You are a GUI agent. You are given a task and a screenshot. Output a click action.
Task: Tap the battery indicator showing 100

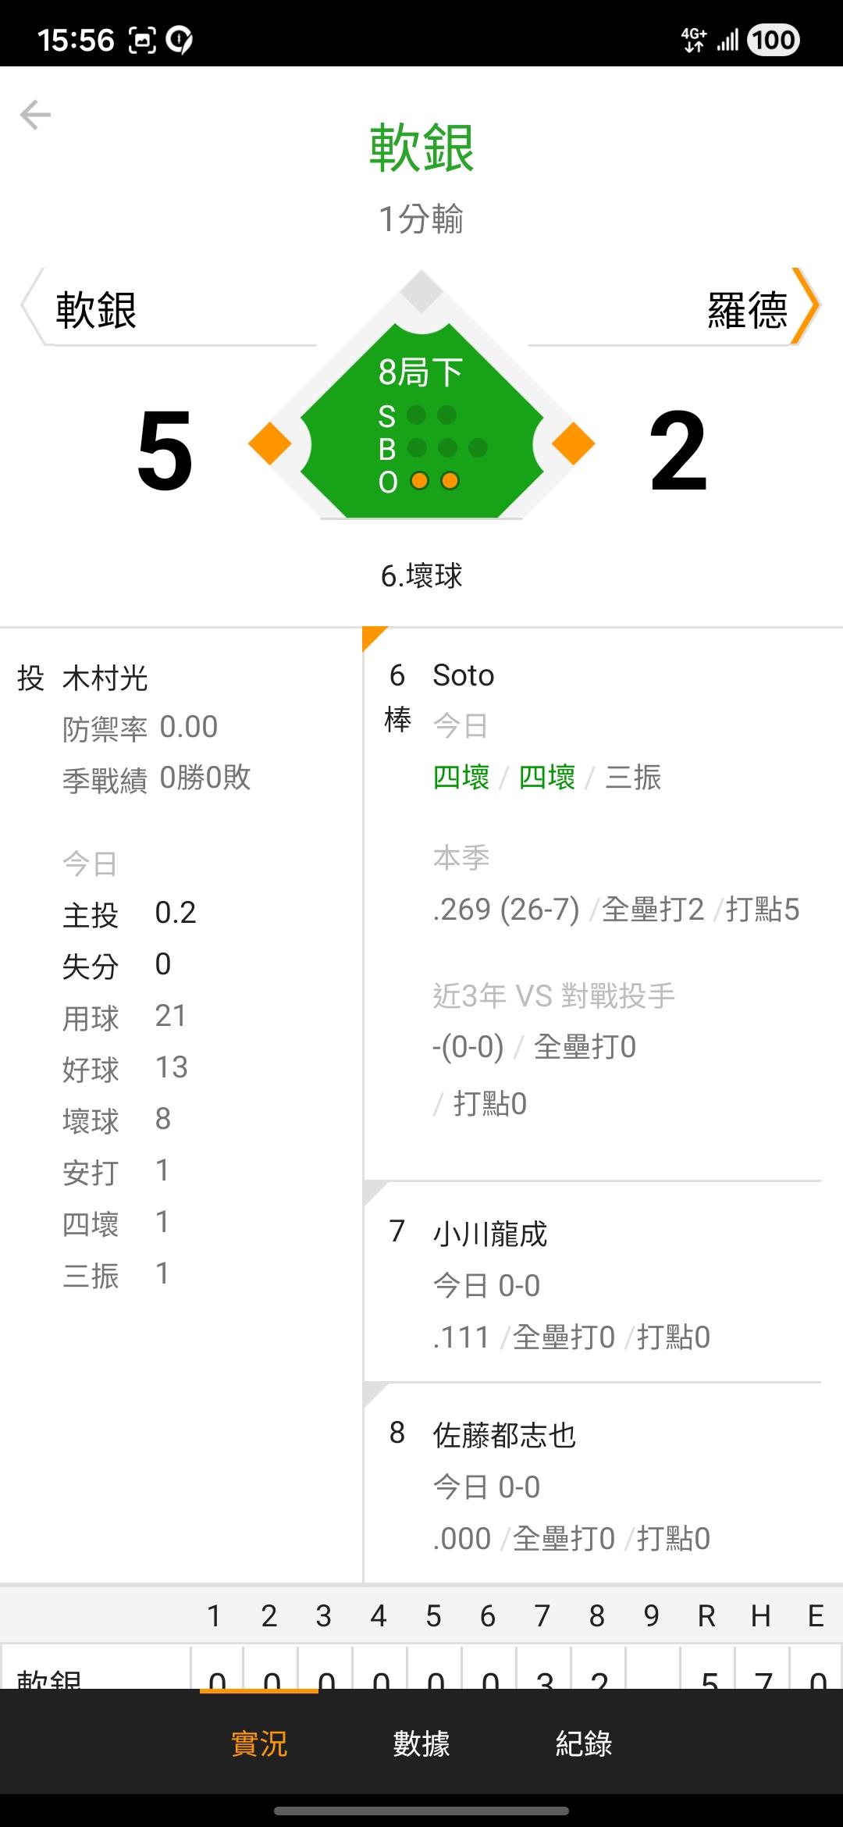773,40
